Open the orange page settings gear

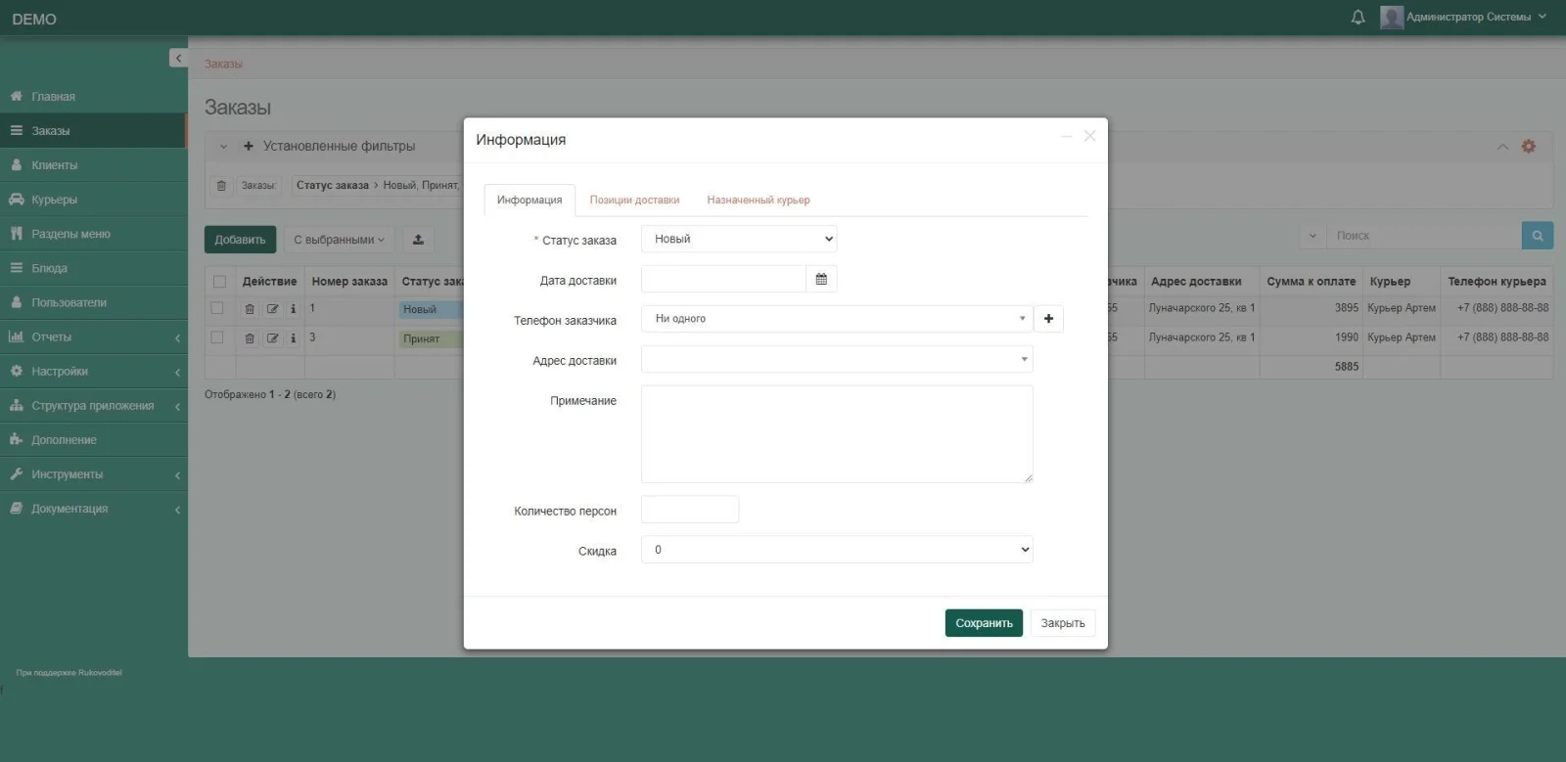tap(1528, 147)
